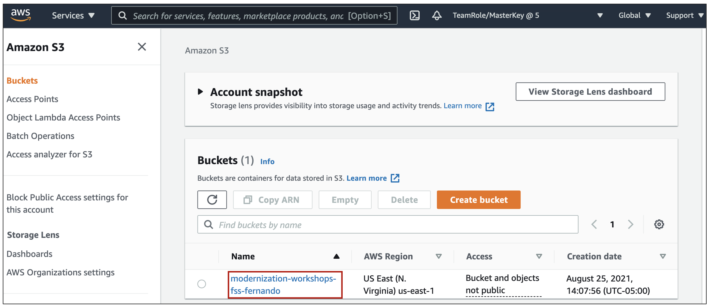Open Access Points in sidebar
Image resolution: width=710 pixels, height=307 pixels.
pyautogui.click(x=32, y=99)
